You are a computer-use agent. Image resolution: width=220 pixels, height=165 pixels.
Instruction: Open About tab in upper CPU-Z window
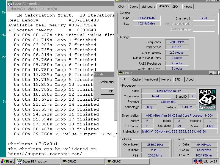(x=188, y=7)
